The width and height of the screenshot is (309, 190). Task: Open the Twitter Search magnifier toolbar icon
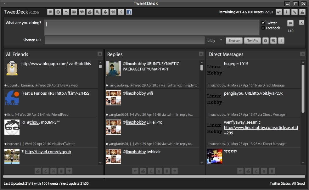tap(98, 12)
